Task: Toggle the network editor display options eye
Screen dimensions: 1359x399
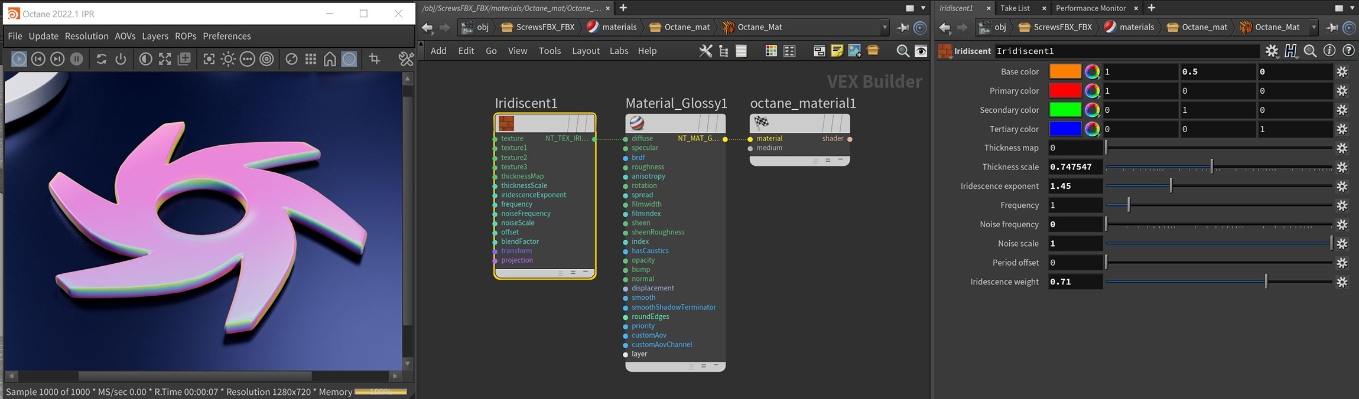Action: (921, 51)
